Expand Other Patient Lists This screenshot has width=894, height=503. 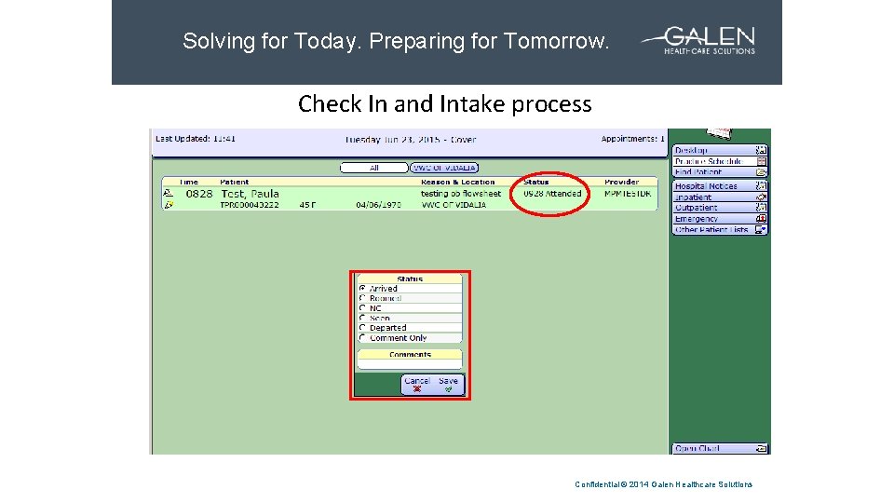coord(720,229)
